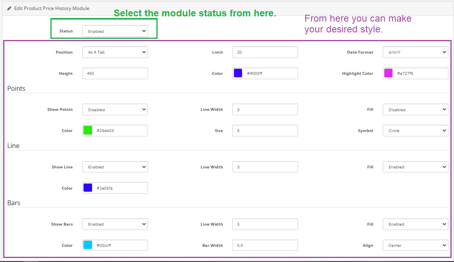The image size is (454, 262).
Task: Click the pencil icon beside Edit Product Price History
Action: 9,8
